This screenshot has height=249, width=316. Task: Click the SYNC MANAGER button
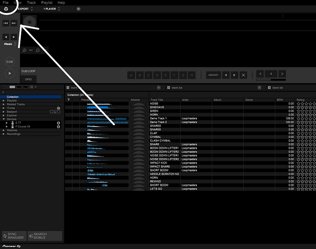pyautogui.click(x=14, y=236)
